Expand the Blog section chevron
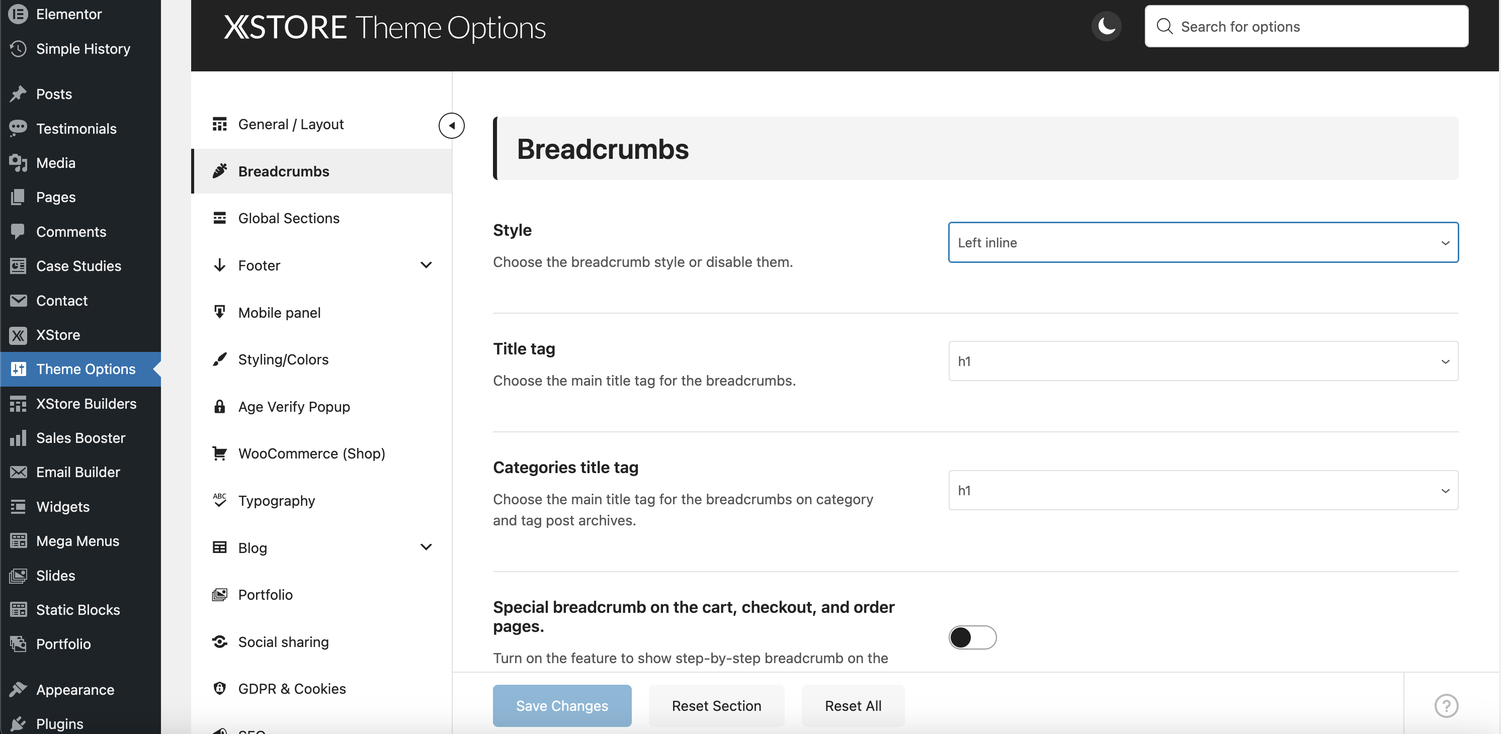 [426, 547]
